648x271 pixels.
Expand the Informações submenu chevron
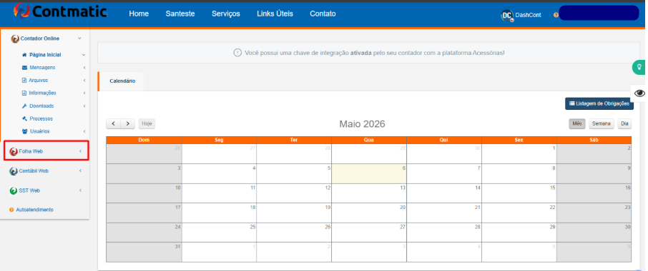(x=84, y=93)
